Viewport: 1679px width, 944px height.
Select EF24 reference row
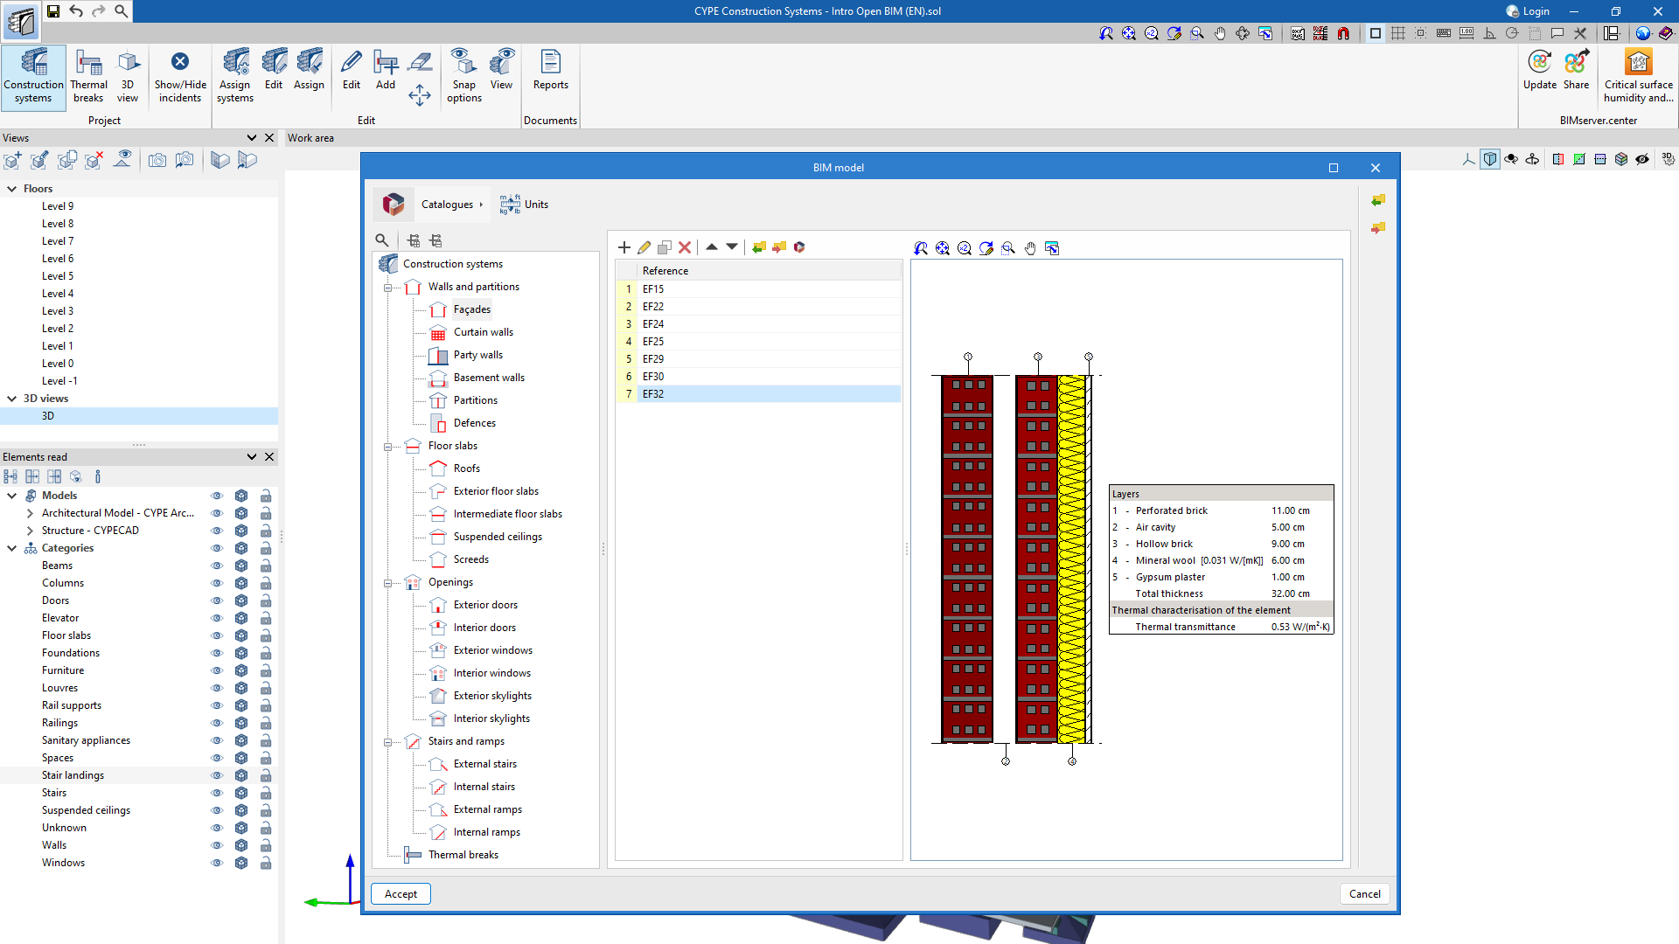click(653, 324)
